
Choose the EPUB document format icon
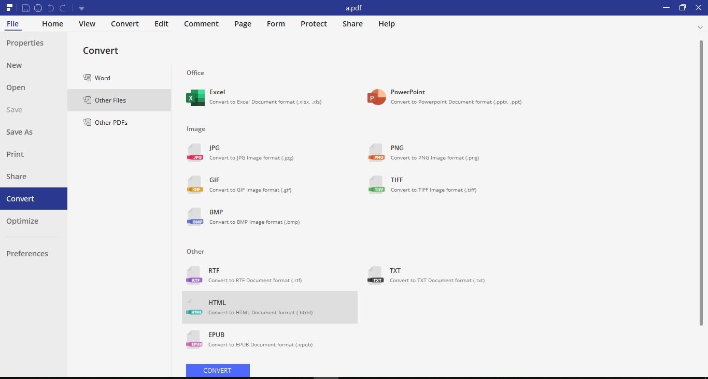194,340
